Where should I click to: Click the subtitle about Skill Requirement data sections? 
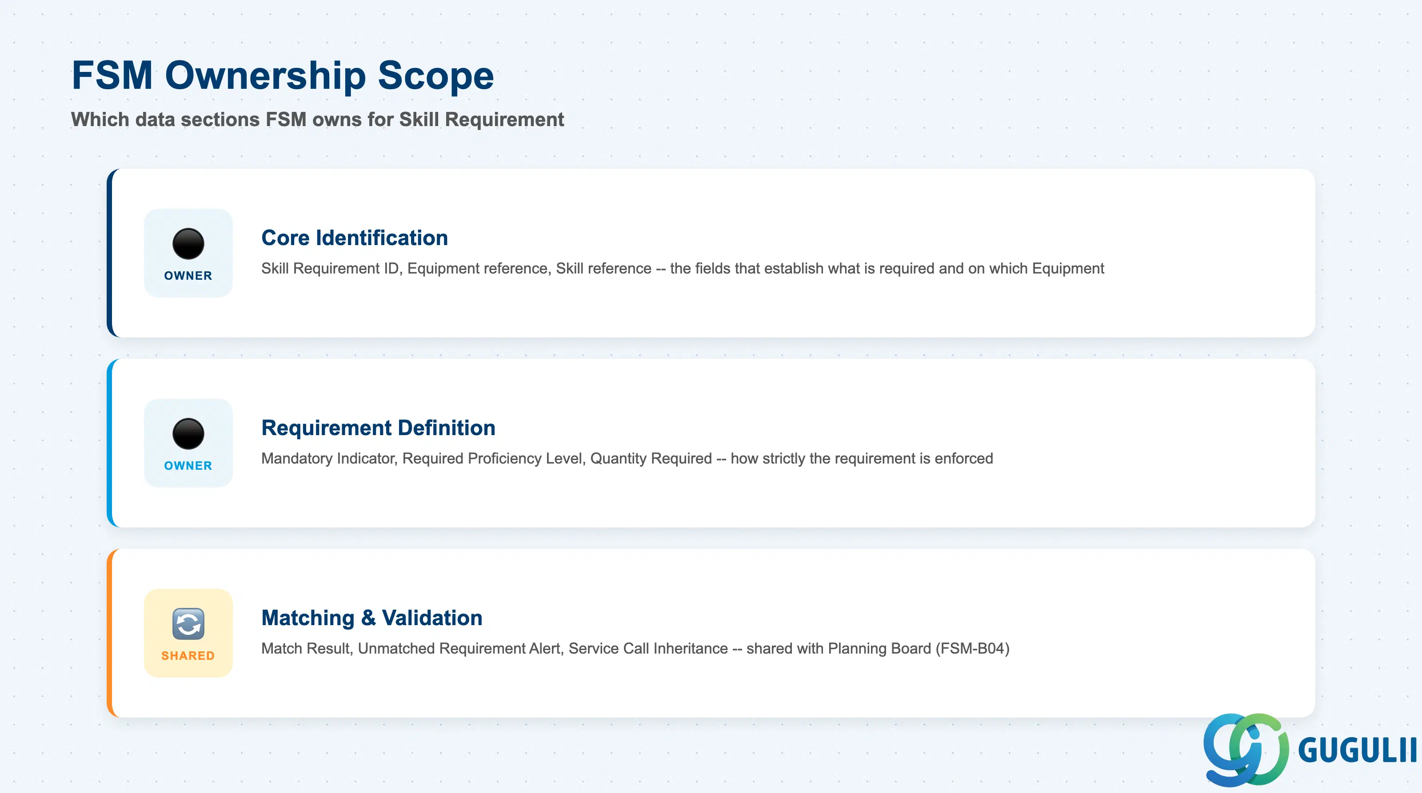317,120
